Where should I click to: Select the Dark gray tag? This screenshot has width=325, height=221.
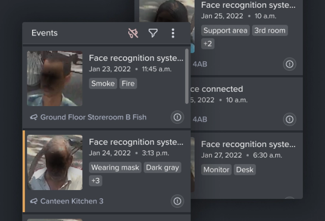click(x=162, y=167)
